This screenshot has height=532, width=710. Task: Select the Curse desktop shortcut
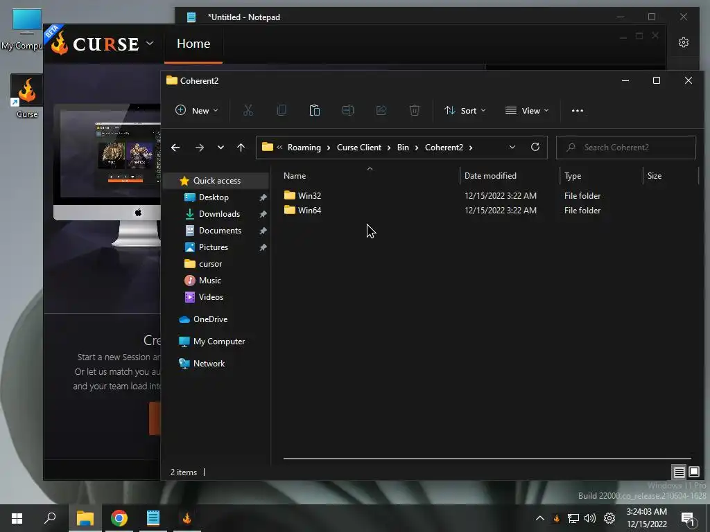click(x=27, y=97)
